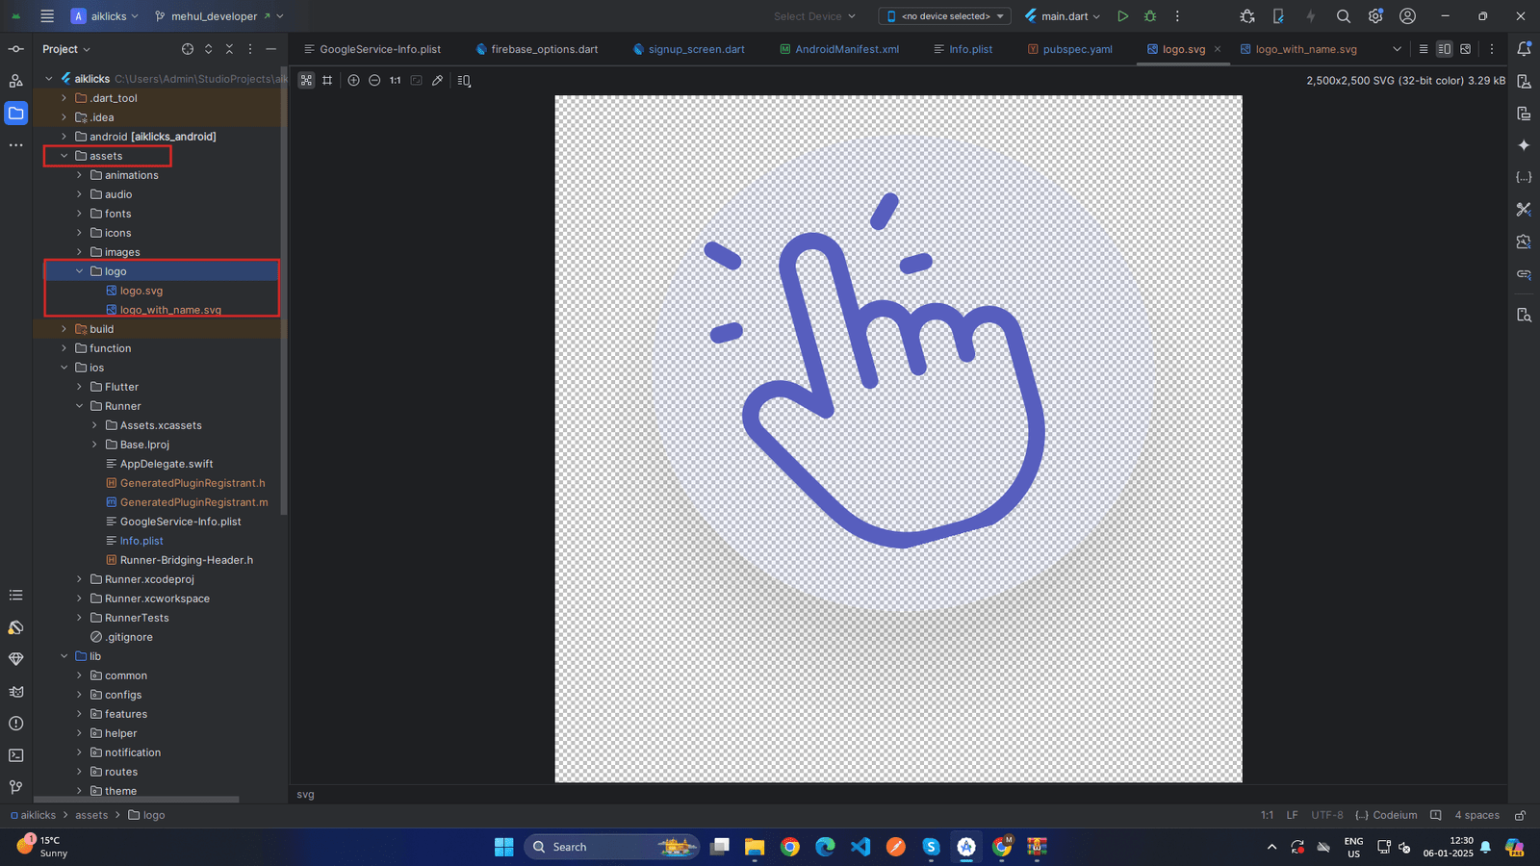
Task: Switch to text-only editor view
Action: [1424, 49]
